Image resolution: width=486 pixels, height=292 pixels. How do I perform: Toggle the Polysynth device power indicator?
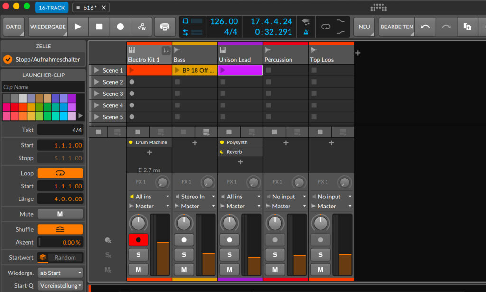click(222, 142)
